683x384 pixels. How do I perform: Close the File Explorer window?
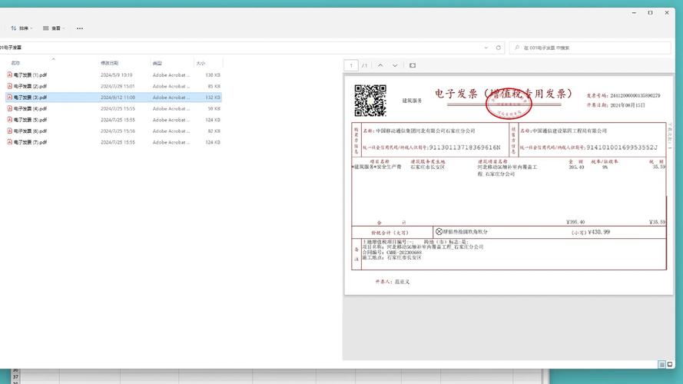667,12
